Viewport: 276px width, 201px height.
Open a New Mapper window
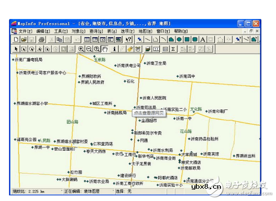point(95,39)
